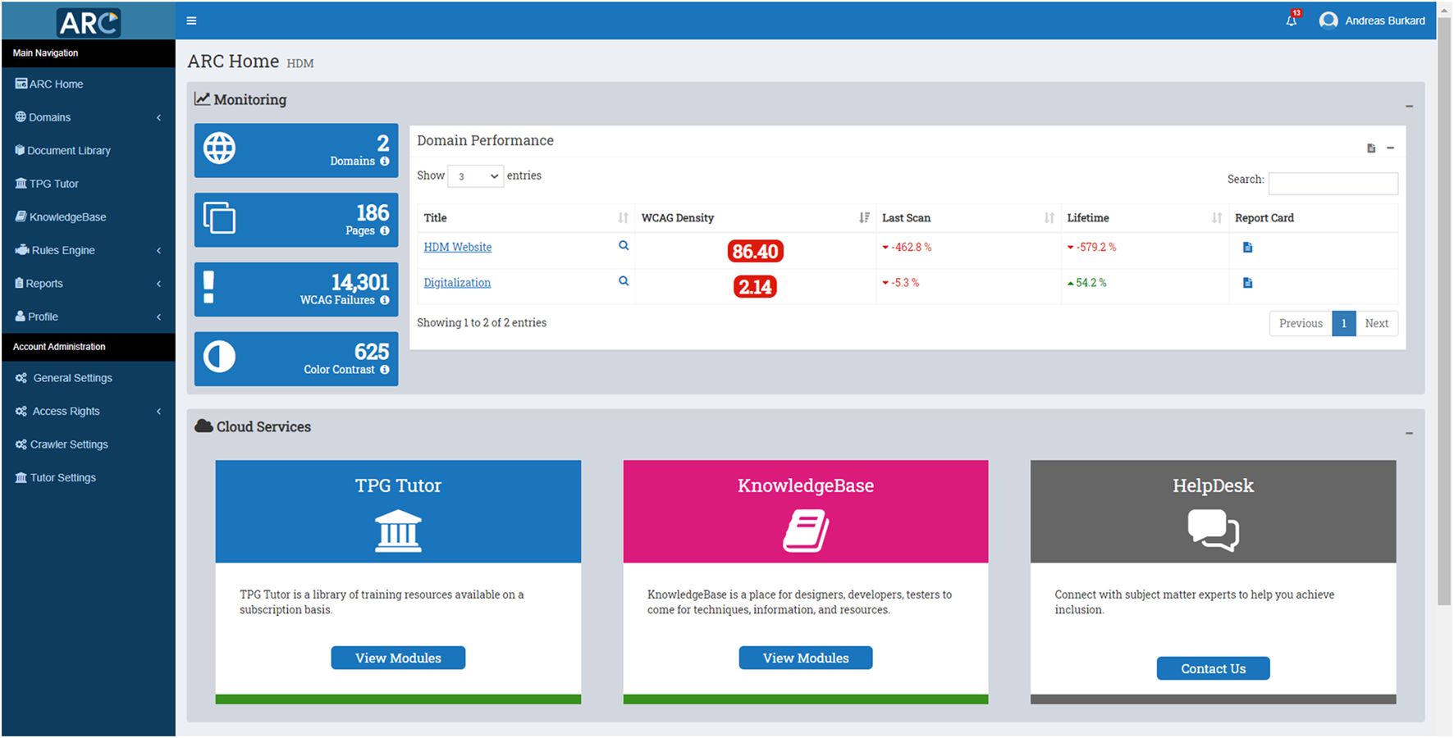Expand the Rules Engine sidebar submenu

87,250
